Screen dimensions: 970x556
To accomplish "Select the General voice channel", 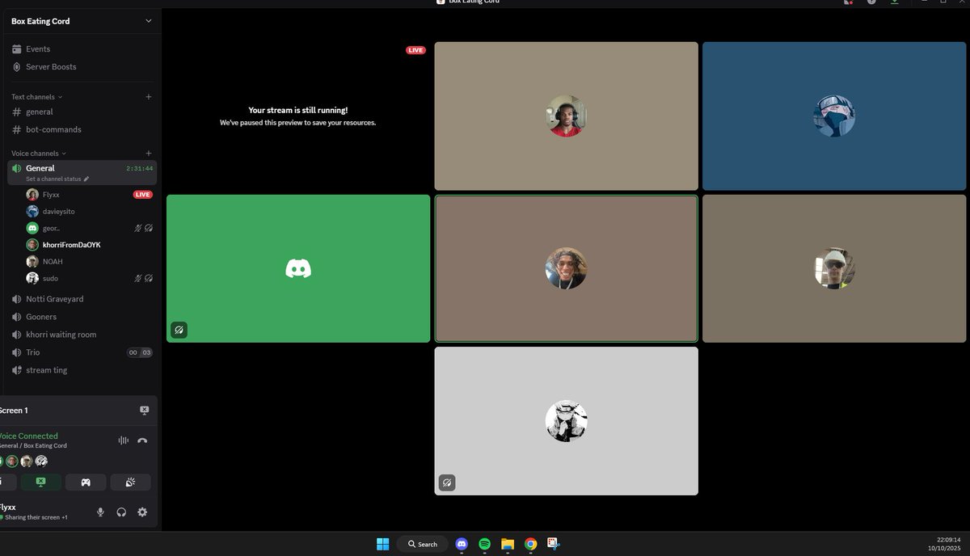I will pyautogui.click(x=82, y=172).
